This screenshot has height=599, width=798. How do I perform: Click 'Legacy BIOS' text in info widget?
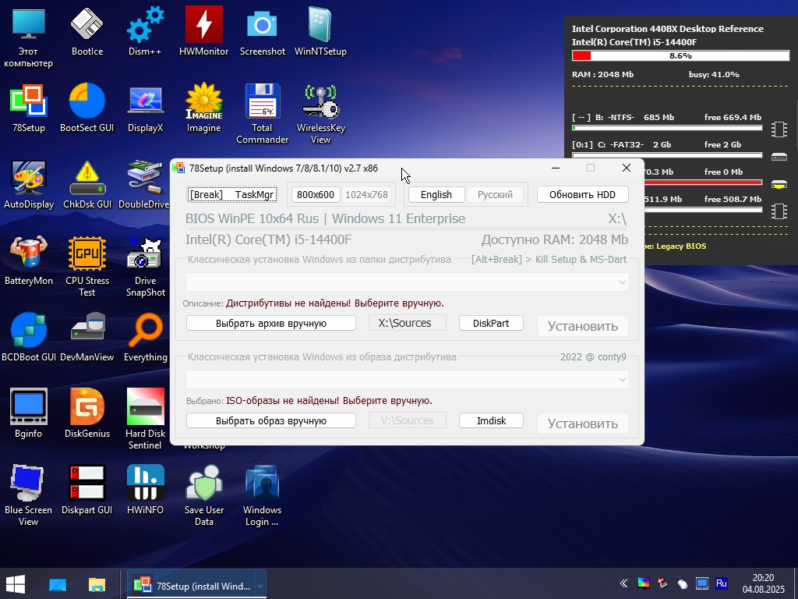681,246
